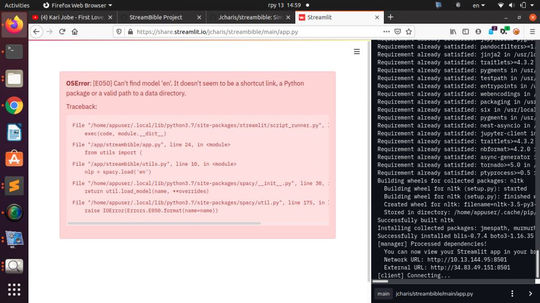Show Applications grid
This screenshot has height=303, width=540.
(x=14, y=290)
